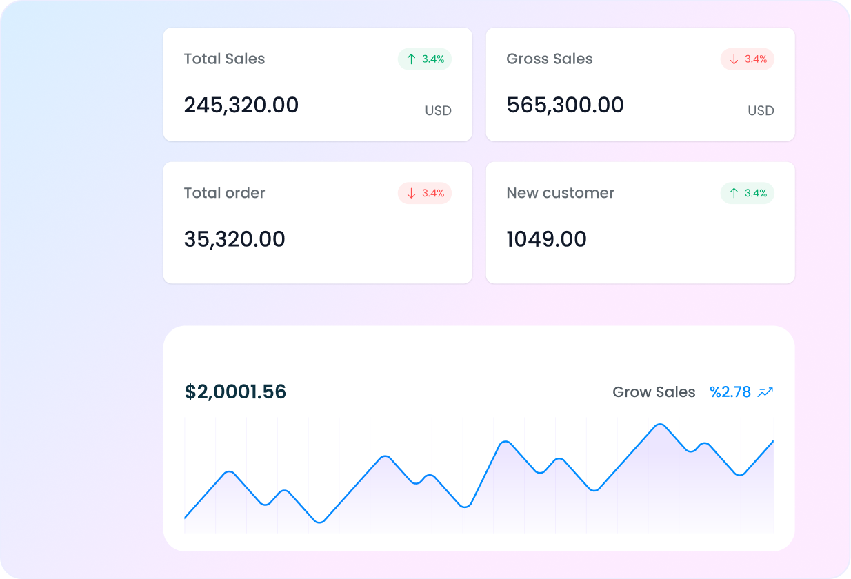
Task: Click the $2,0001.56 chart total
Action: (235, 392)
